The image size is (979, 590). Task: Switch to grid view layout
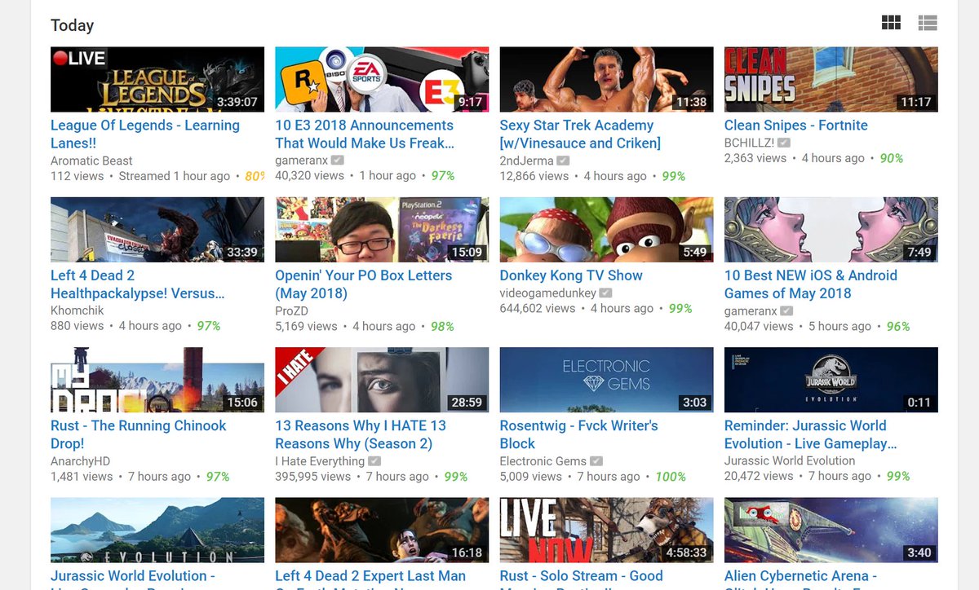tap(892, 24)
